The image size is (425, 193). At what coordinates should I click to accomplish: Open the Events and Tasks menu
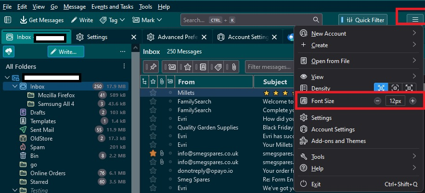(112, 7)
